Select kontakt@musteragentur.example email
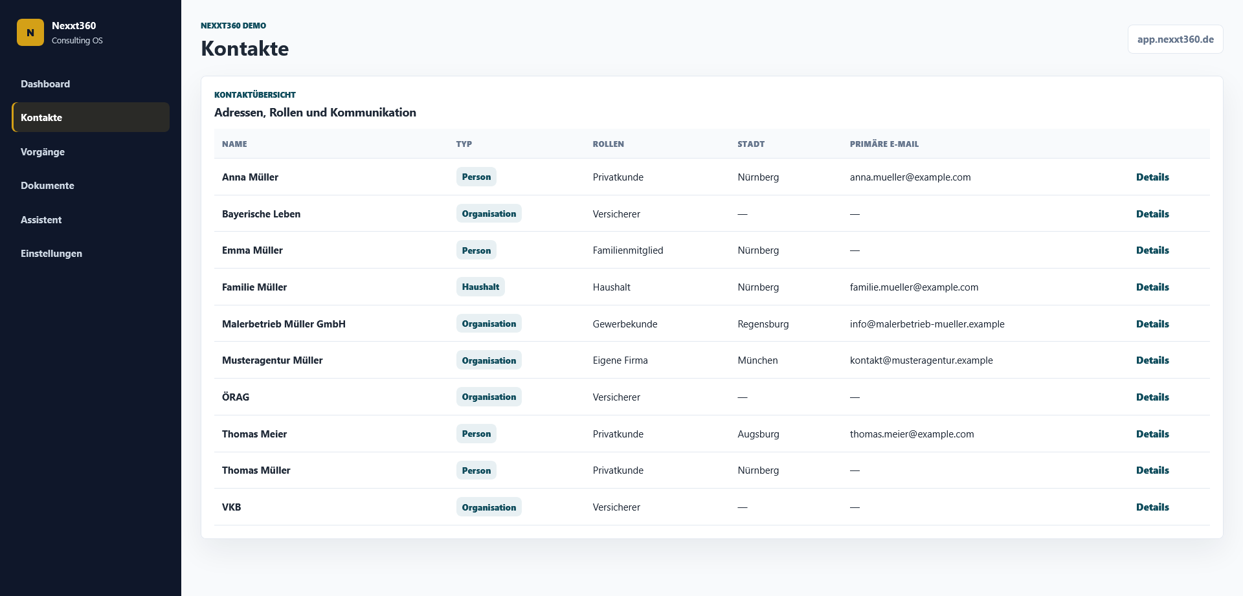This screenshot has width=1243, height=596. tap(921, 360)
